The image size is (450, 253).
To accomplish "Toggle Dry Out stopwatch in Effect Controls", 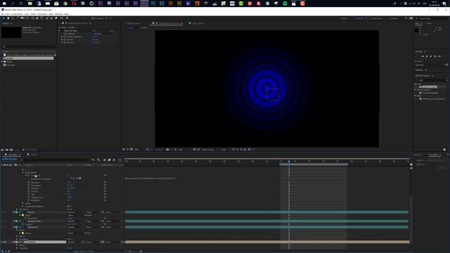I will coord(65,39).
